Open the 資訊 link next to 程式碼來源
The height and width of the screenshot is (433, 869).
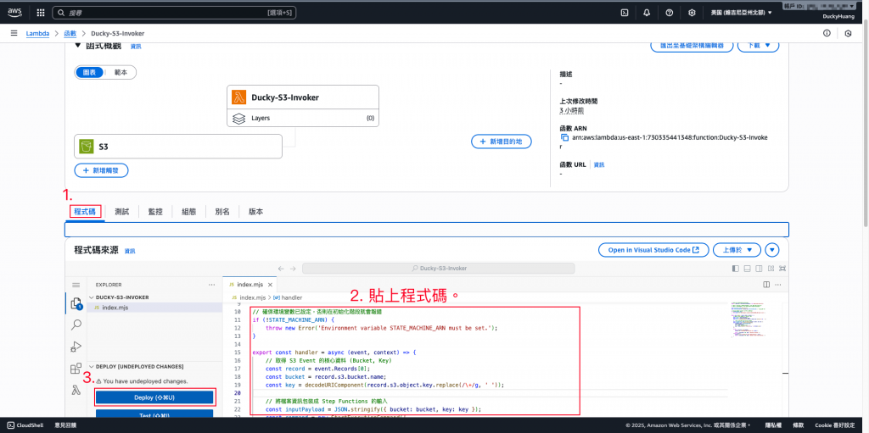(x=130, y=251)
